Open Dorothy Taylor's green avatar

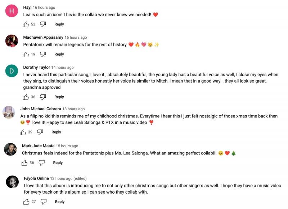coord(12,71)
